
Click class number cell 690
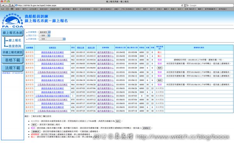pyautogui.click(x=73, y=76)
